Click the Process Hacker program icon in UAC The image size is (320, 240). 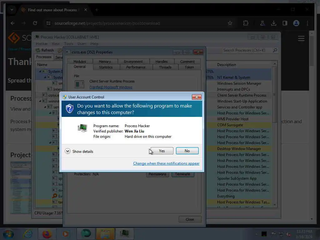(x=82, y=128)
